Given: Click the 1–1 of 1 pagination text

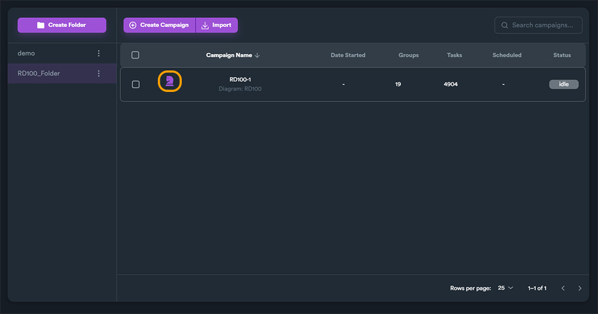Looking at the screenshot, I should point(537,288).
